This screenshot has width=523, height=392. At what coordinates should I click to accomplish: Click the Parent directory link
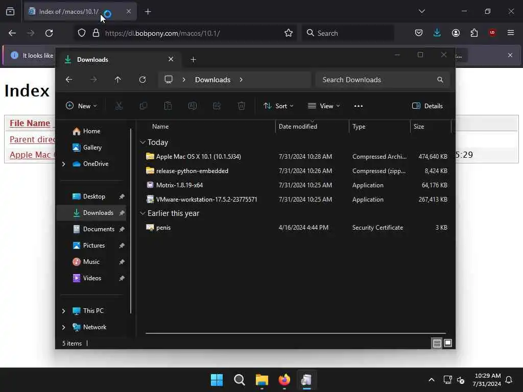[32, 139]
